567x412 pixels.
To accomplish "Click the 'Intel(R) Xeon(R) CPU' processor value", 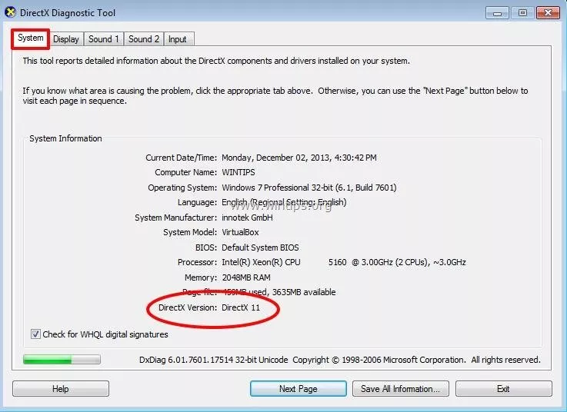I will pyautogui.click(x=261, y=262).
